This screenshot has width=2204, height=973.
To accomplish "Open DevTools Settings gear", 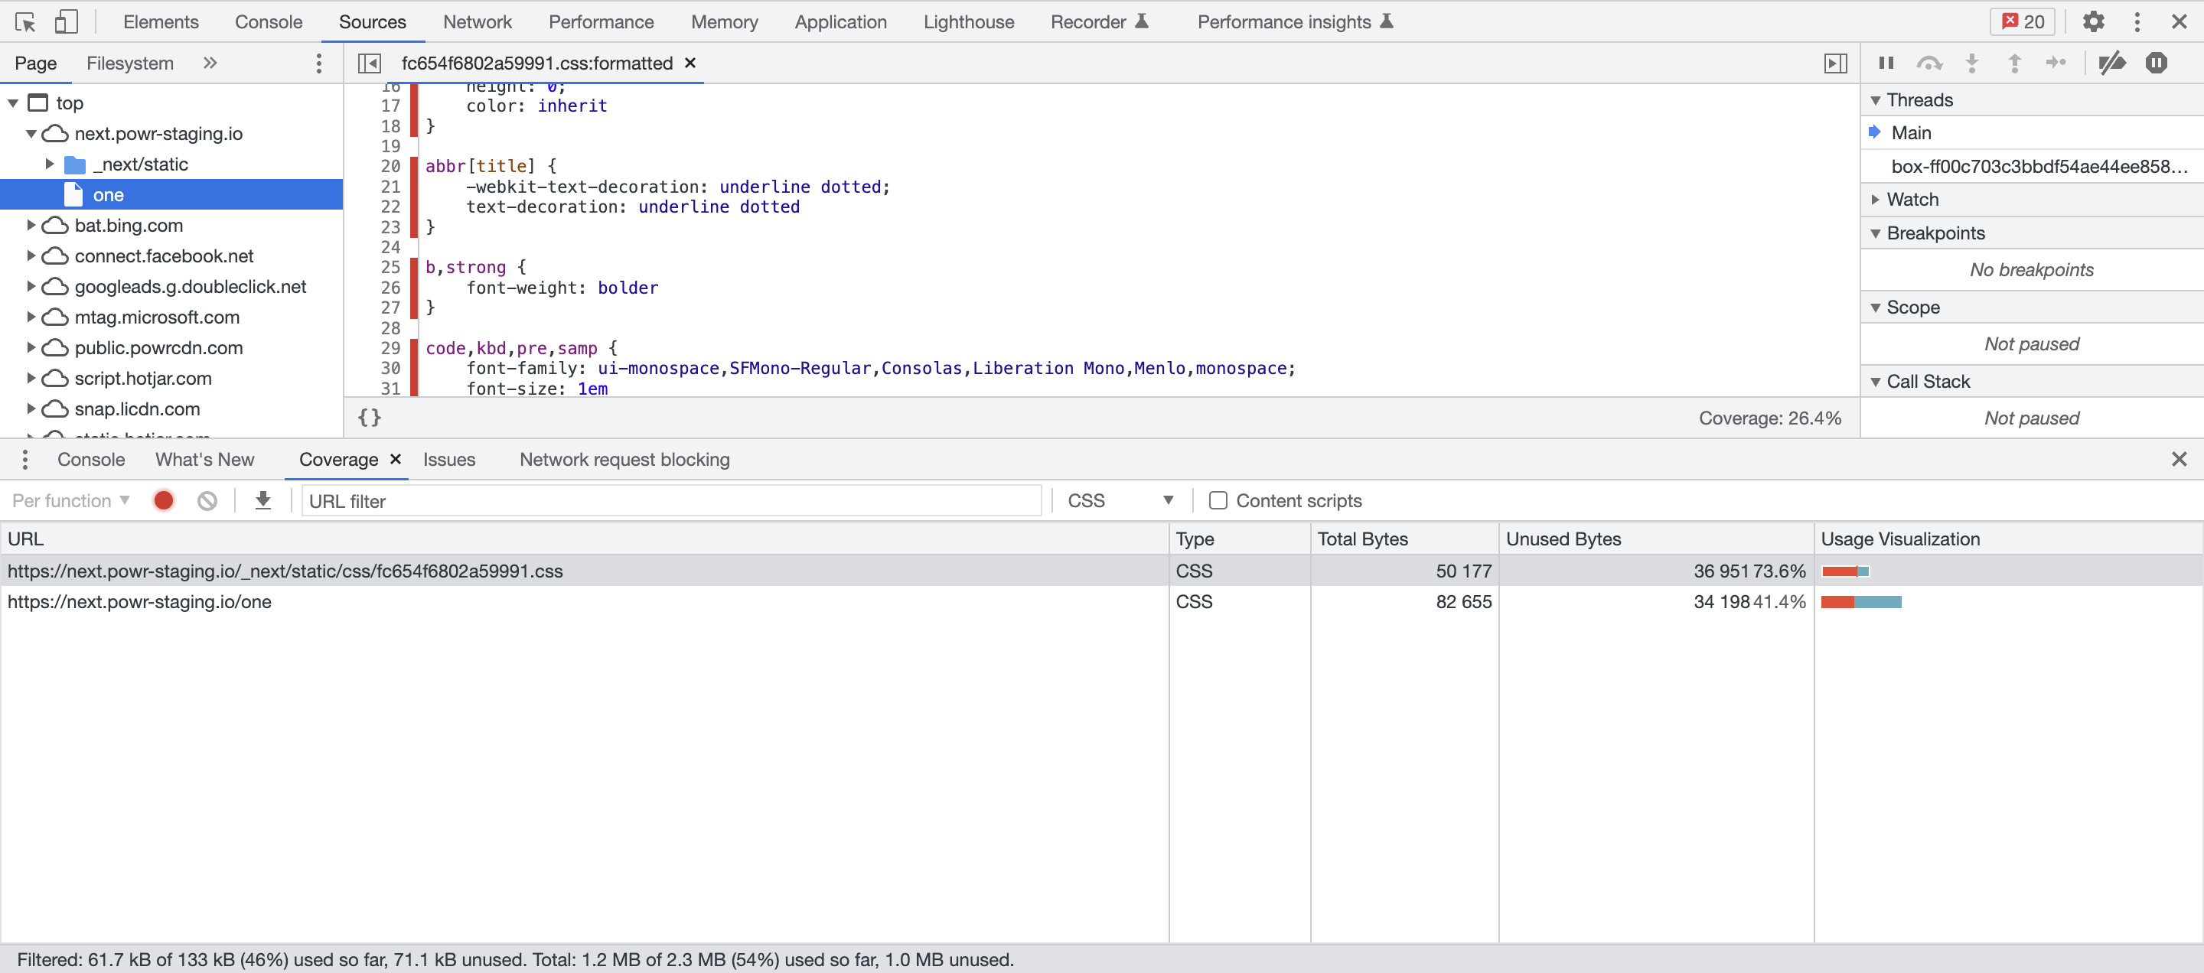I will (x=2093, y=21).
